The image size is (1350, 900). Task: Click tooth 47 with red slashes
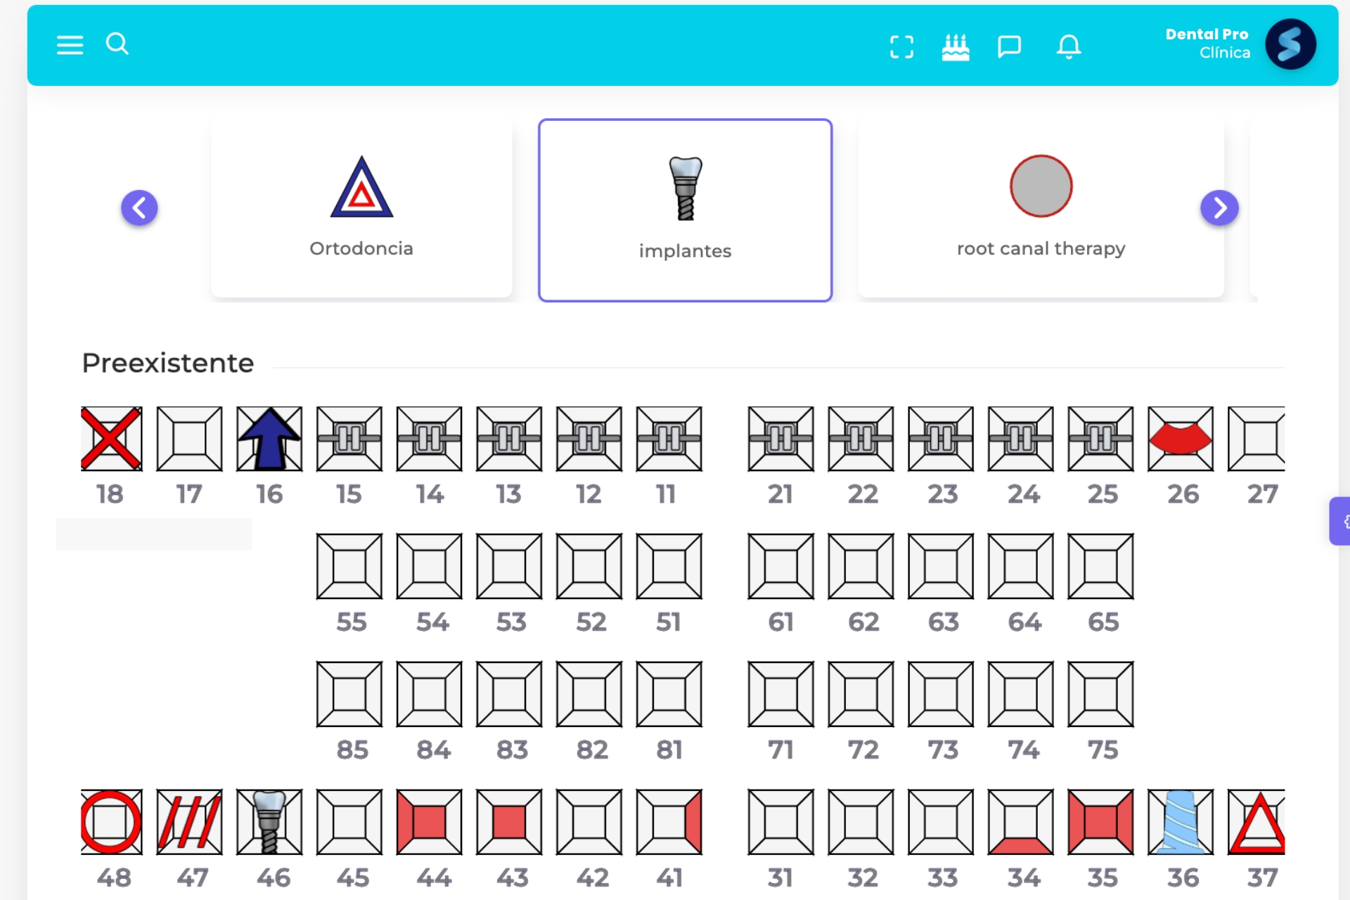pos(189,822)
